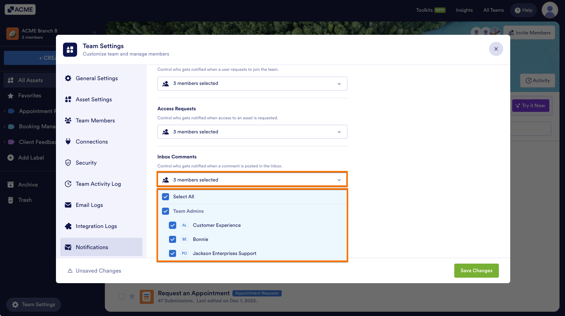Screen dimensions: 565x316
Task: Click the Trash bin icon in sidebar
Action: pyautogui.click(x=11, y=200)
